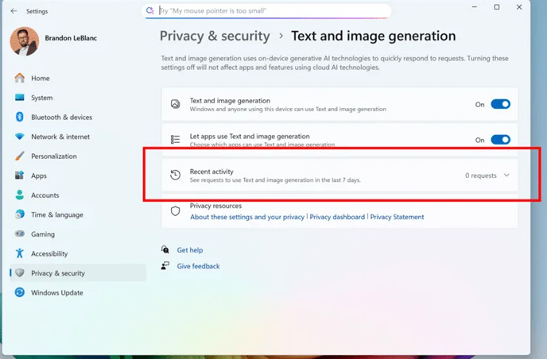
Task: Click the 0 requests value
Action: pyautogui.click(x=481, y=176)
